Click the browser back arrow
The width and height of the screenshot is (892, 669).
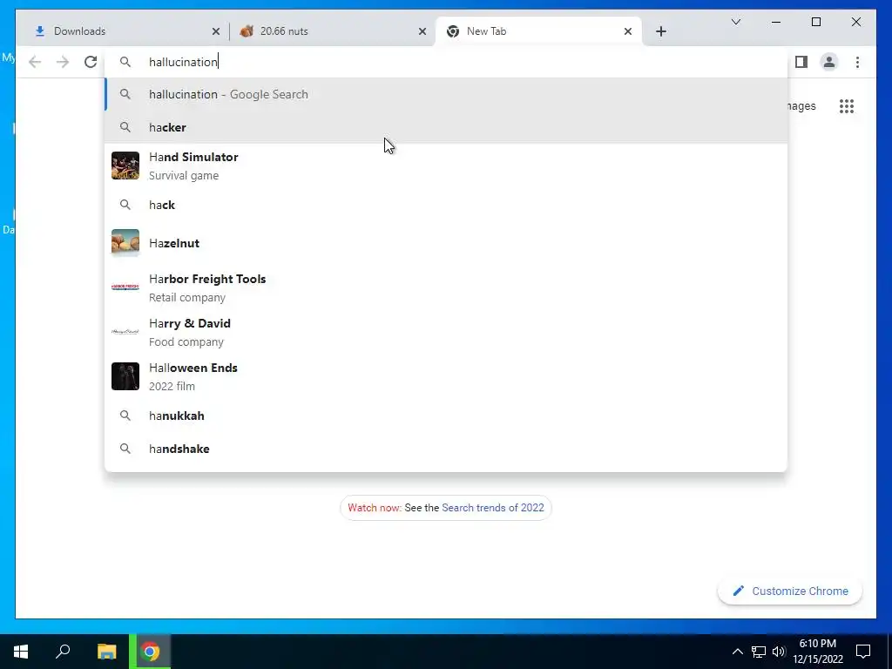(35, 62)
